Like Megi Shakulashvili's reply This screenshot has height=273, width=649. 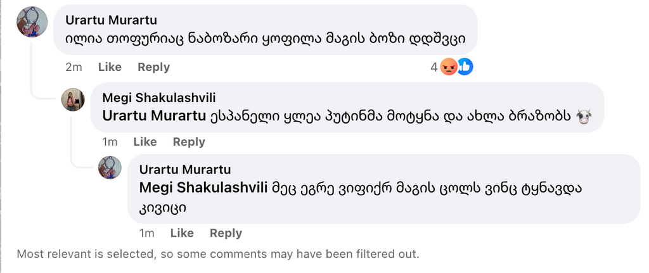point(145,142)
